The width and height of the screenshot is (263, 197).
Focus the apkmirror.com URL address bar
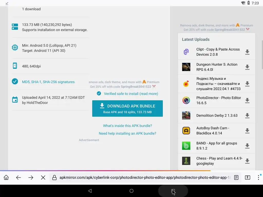pos(145,178)
